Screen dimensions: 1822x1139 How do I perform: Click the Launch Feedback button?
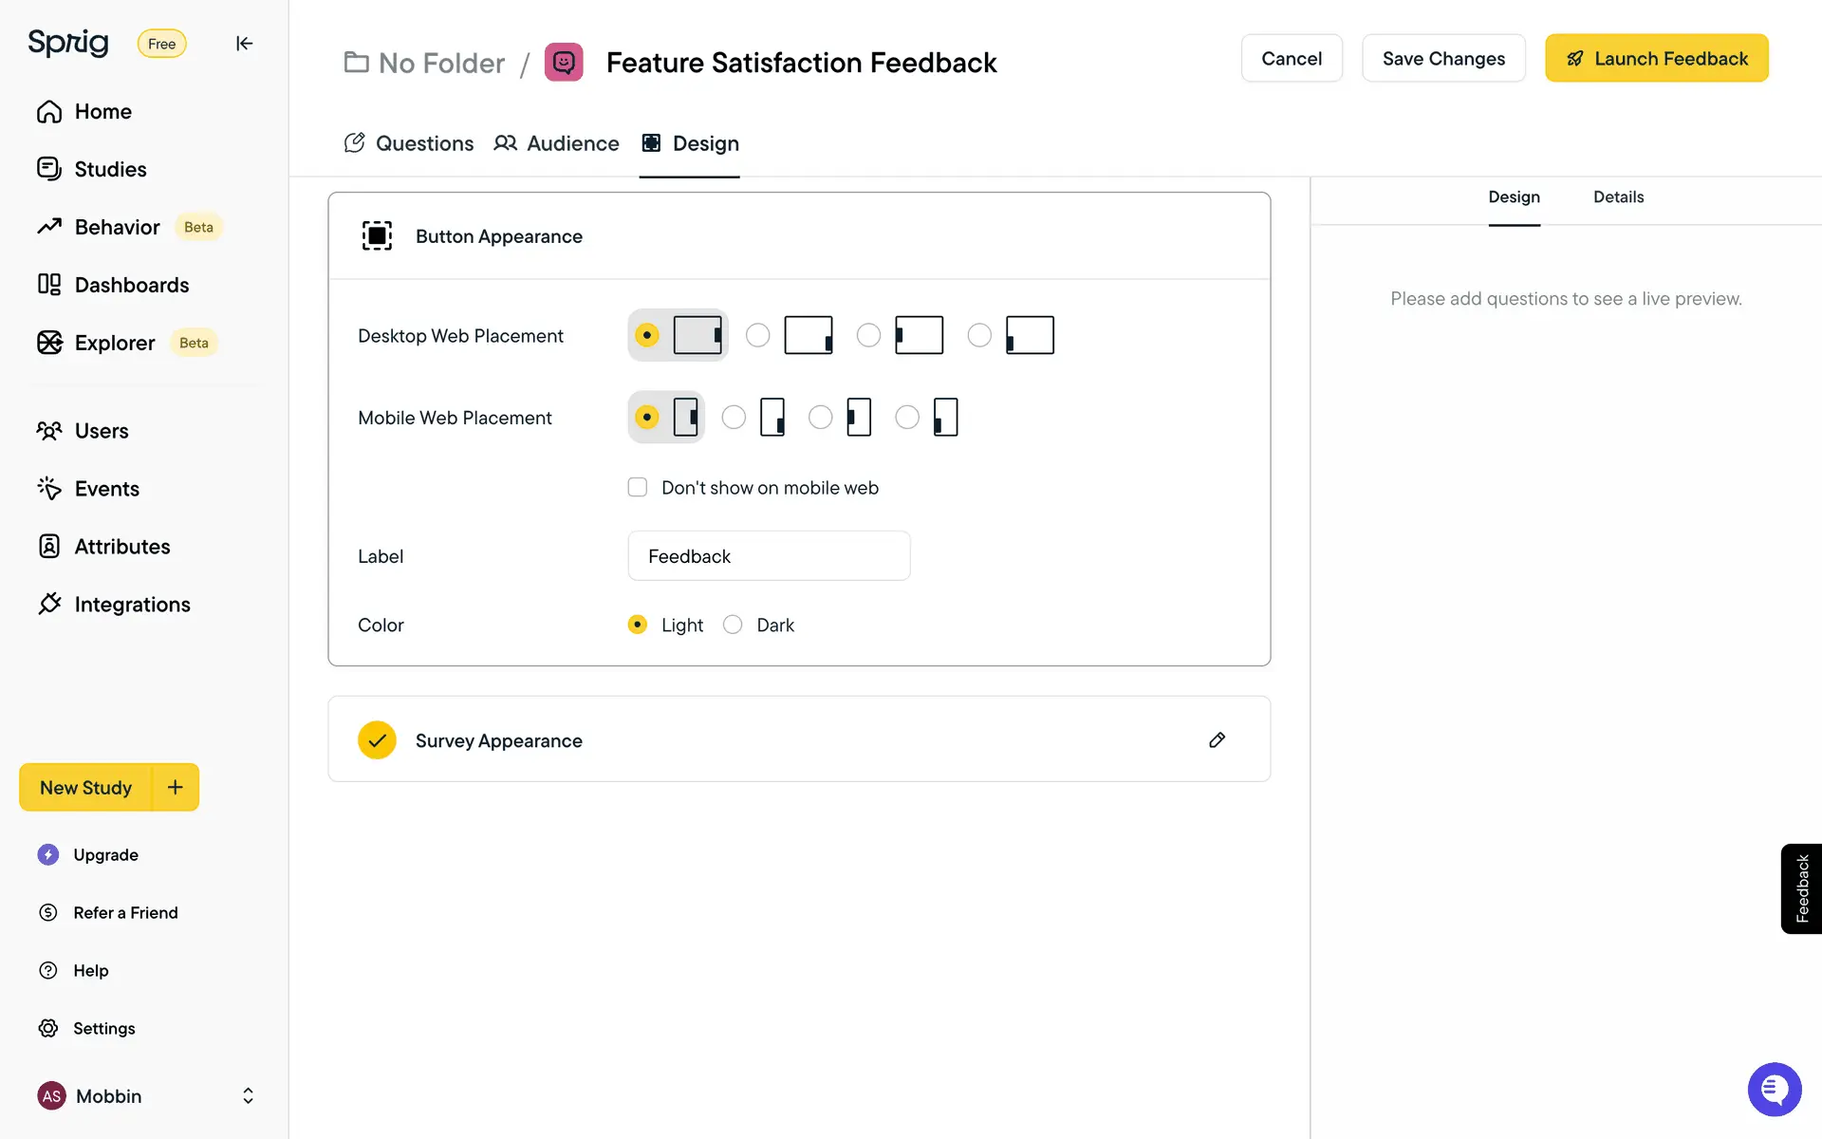(1656, 59)
